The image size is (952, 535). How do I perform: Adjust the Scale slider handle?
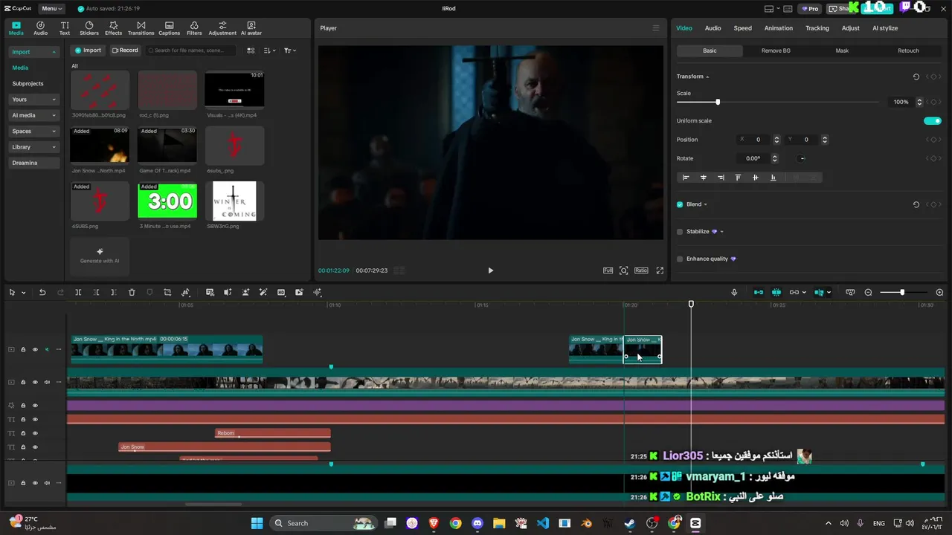coord(718,102)
